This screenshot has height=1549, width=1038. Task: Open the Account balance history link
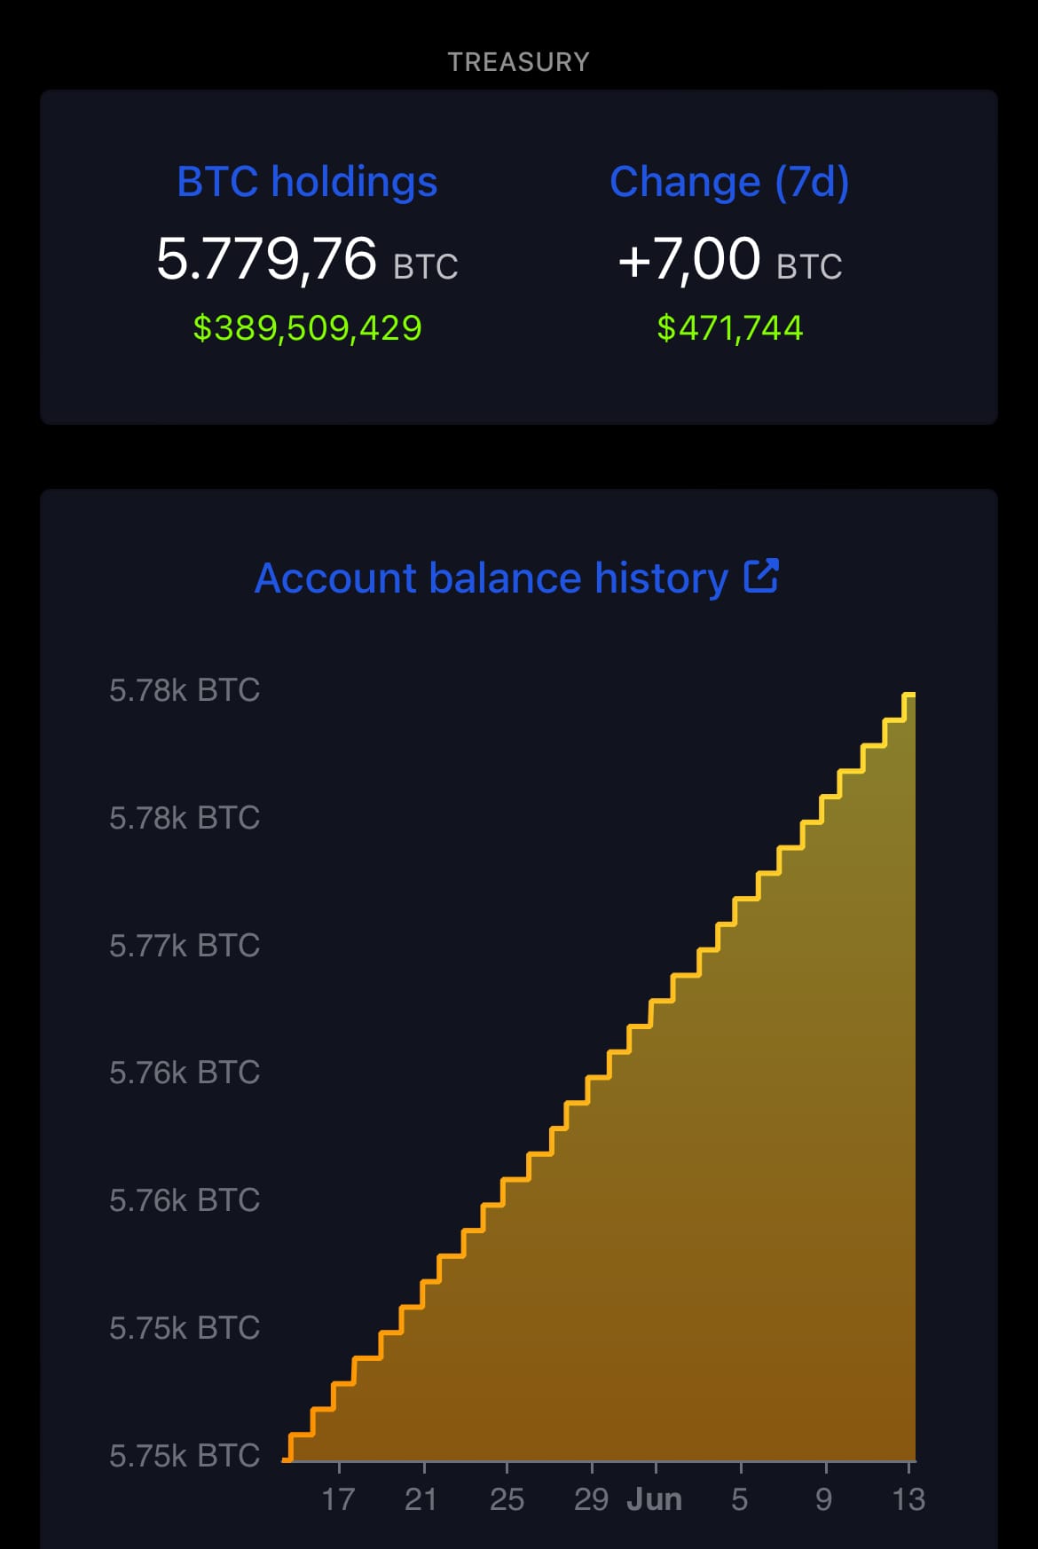pos(491,578)
